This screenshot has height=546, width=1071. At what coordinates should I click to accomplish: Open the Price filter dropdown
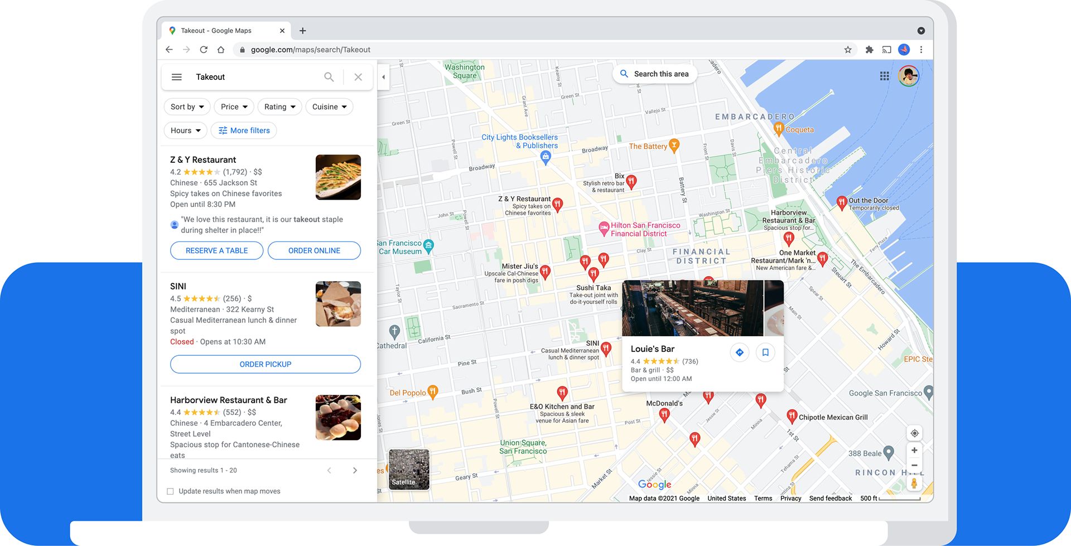click(234, 107)
